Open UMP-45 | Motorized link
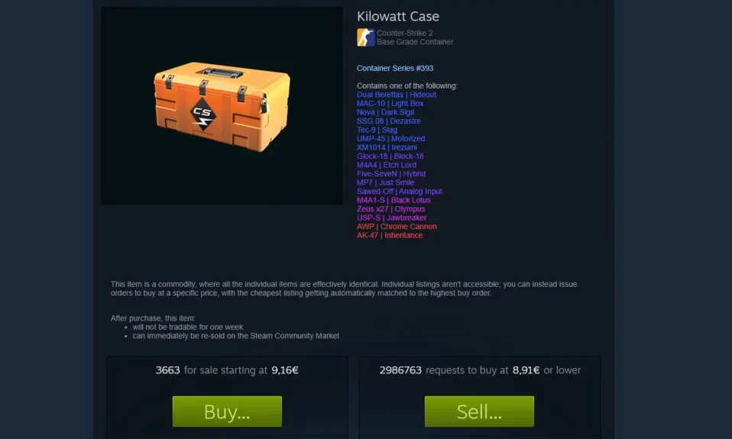This screenshot has height=439, width=732. (390, 138)
